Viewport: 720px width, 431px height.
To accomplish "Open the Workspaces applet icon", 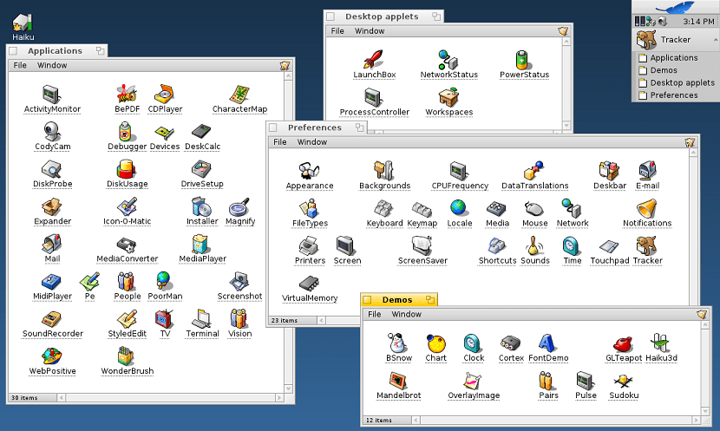I will click(448, 97).
